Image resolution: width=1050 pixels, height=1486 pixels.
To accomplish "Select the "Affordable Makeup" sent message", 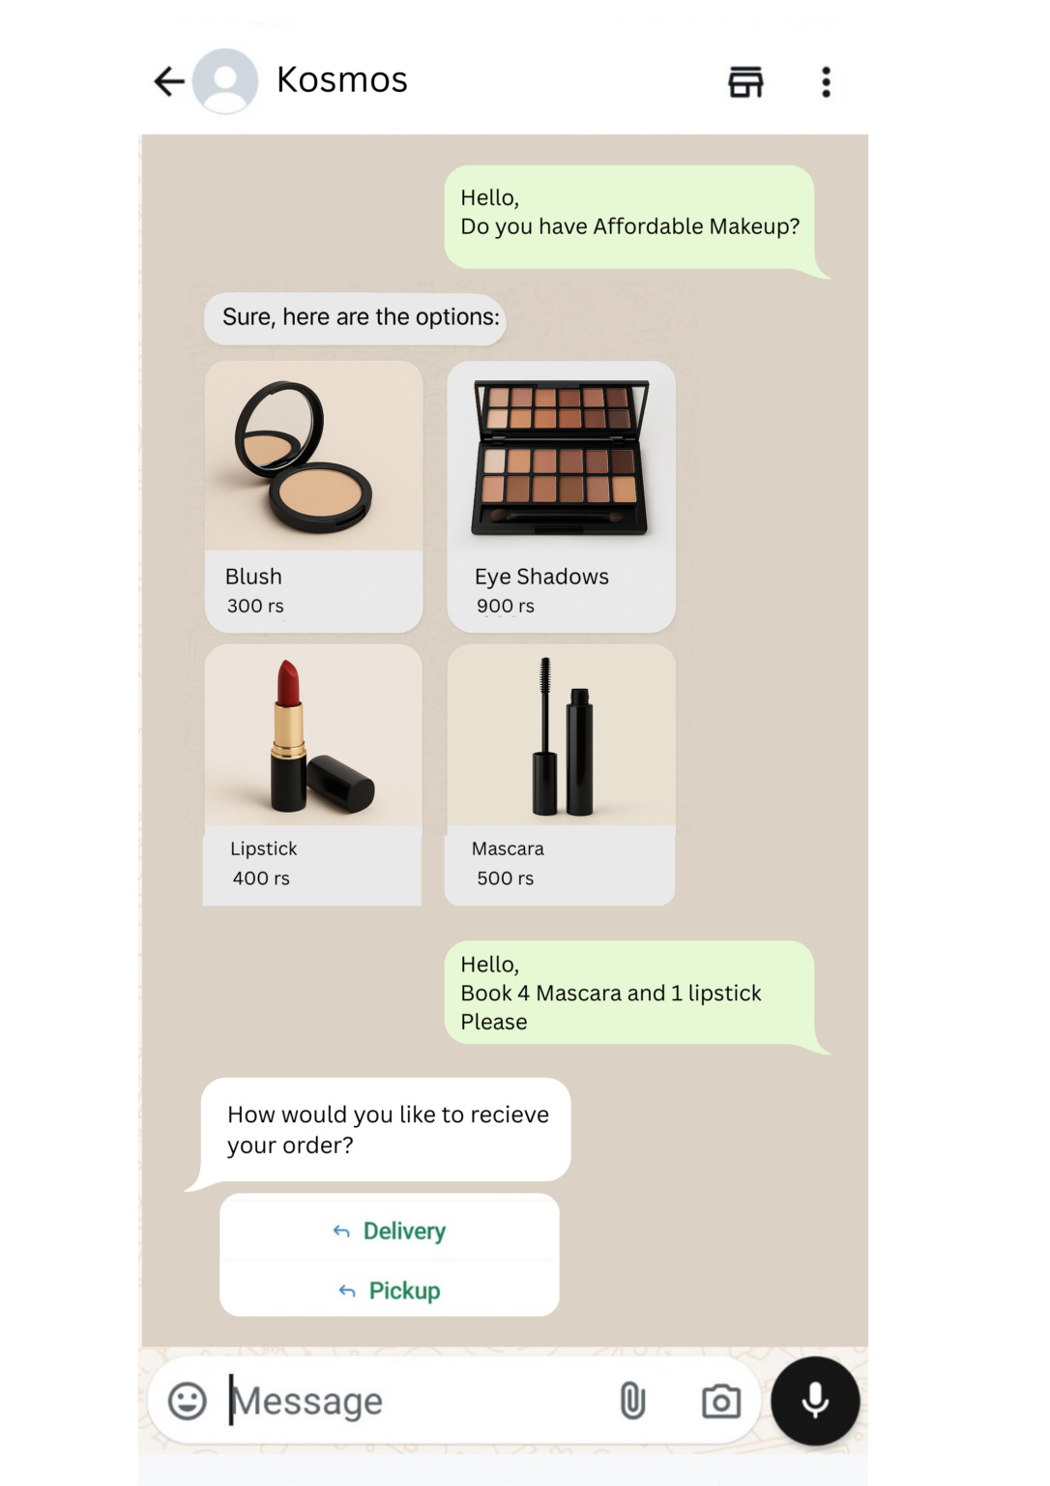I will pyautogui.click(x=629, y=217).
